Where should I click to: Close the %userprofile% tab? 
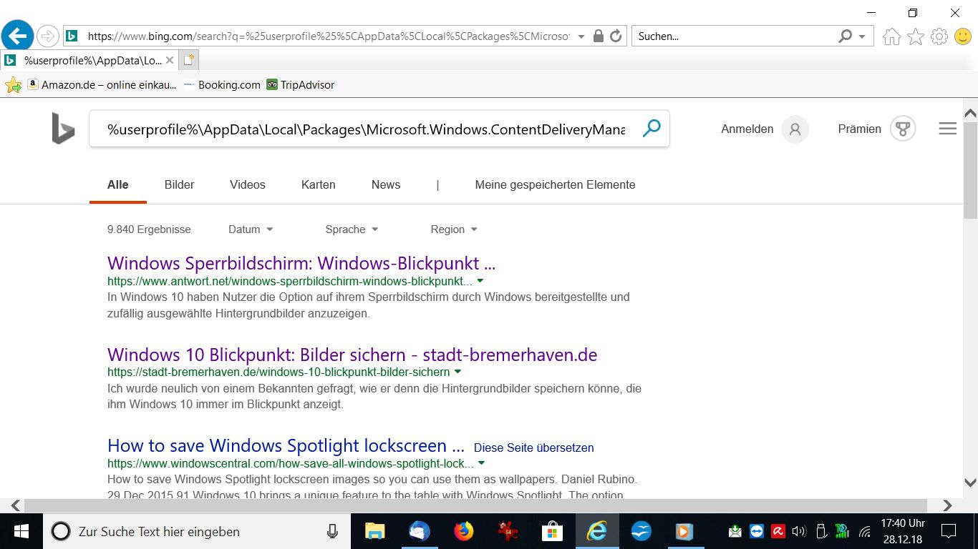point(170,60)
